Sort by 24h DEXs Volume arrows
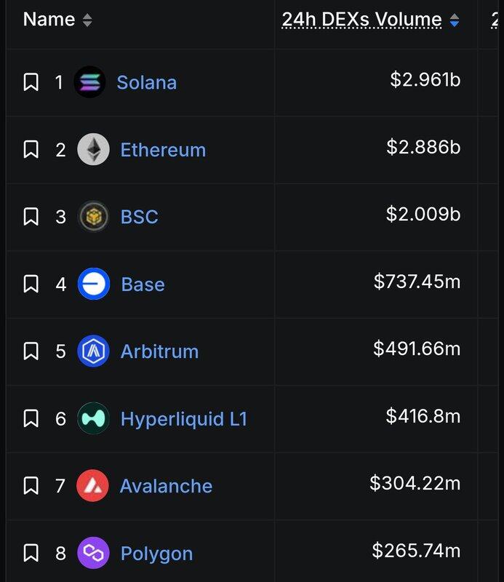Image resolution: width=504 pixels, height=582 pixels. click(x=455, y=20)
